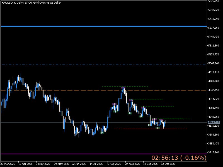Image resolution: width=223 pixels, height=167 pixels.
Task: Click the 02:56:13 (-0.16%) candle timer text
Action: pyautogui.click(x=179, y=158)
